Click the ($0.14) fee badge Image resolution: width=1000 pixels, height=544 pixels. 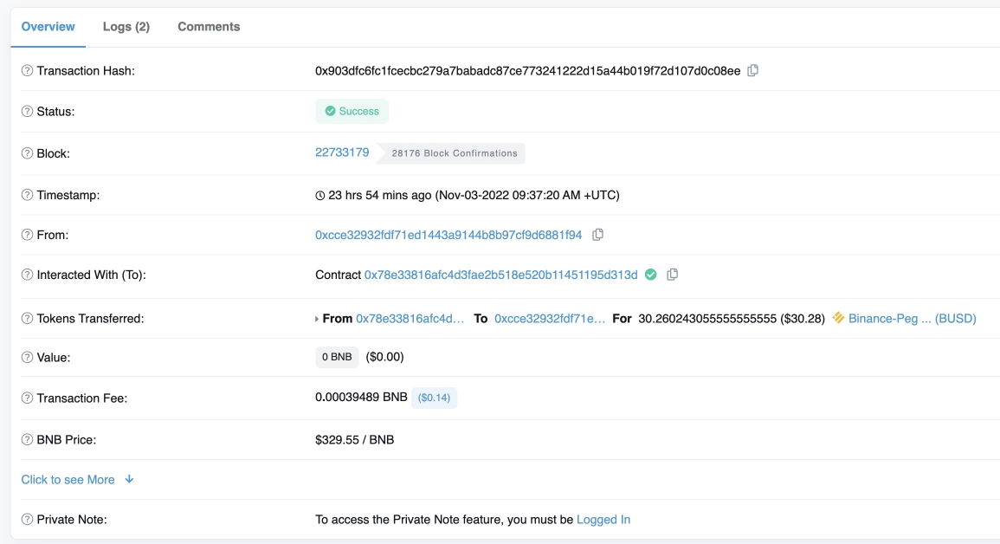click(x=435, y=398)
